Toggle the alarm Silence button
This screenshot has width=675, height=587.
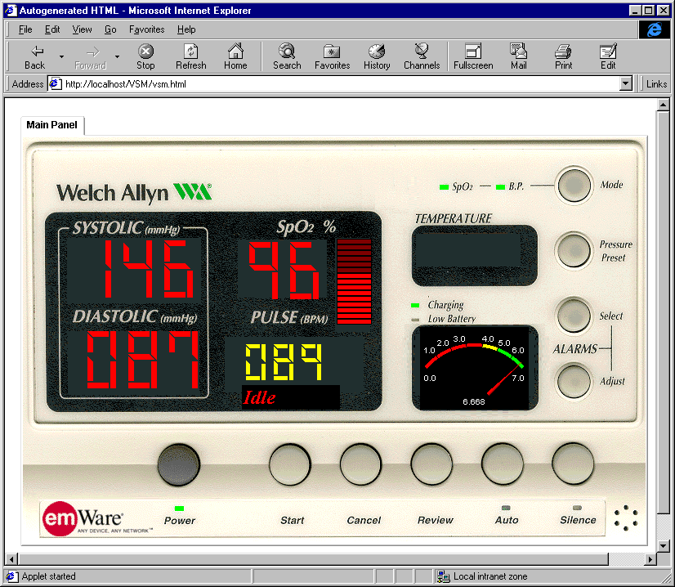[573, 465]
